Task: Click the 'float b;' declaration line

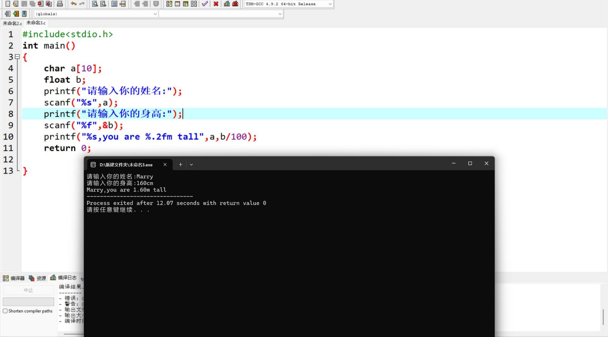Action: pyautogui.click(x=65, y=80)
